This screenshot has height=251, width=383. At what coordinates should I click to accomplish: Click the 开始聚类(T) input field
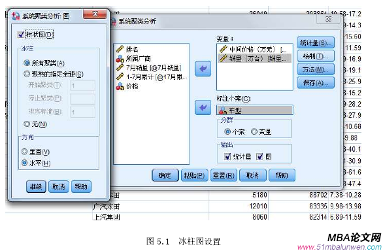(83, 86)
